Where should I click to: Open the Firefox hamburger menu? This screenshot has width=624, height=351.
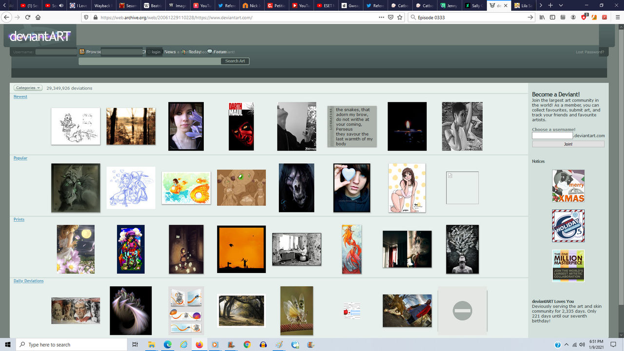tap(617, 17)
